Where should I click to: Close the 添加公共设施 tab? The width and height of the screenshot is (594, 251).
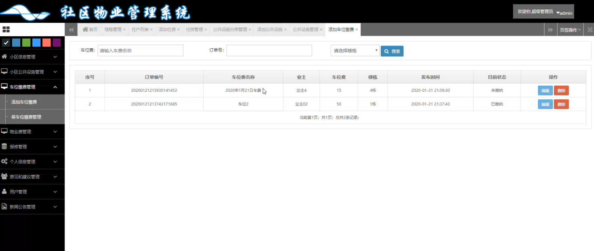coord(285,30)
